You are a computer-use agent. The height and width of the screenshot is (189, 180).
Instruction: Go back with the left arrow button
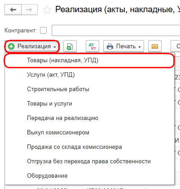coord(13,10)
